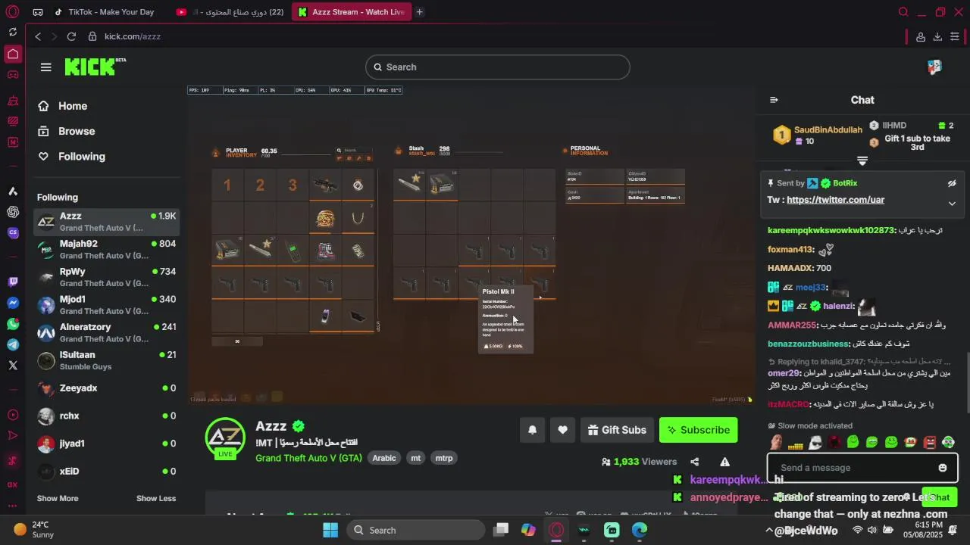Click the Windows taskbar Search box
This screenshot has width=970, height=545.
click(416, 530)
